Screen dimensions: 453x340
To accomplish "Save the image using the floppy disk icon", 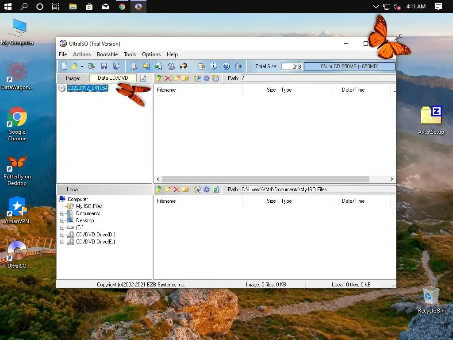I will (x=104, y=66).
